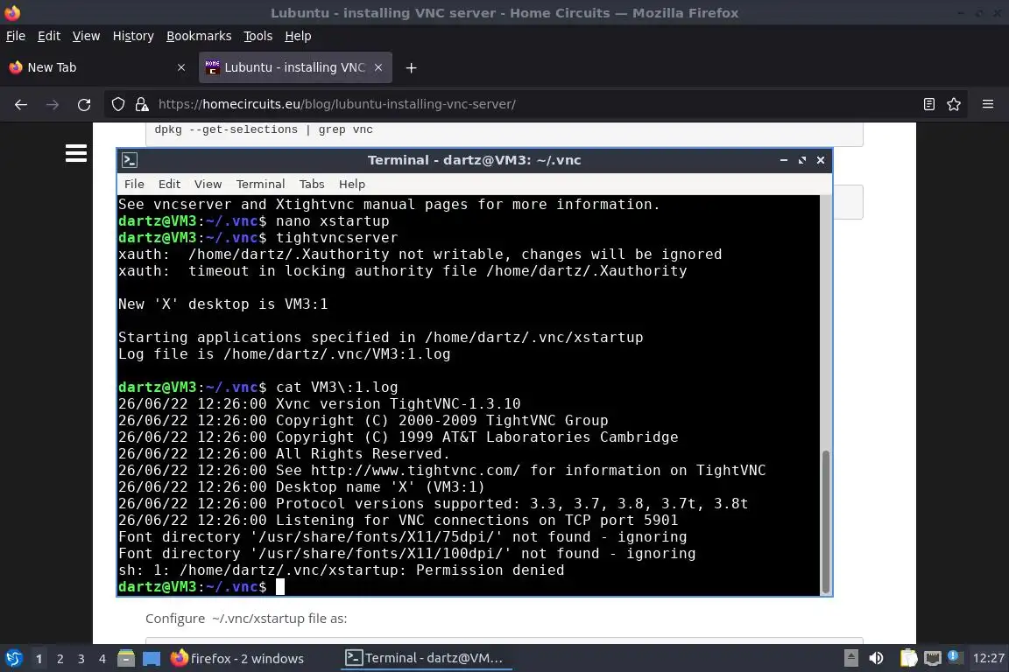1009x672 pixels.
Task: Activate Terminal taskbar entry
Action: tap(425, 658)
